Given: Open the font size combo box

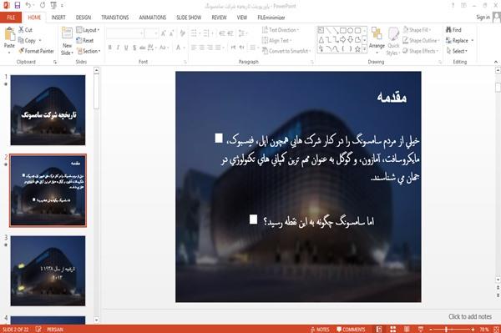Looking at the screenshot, I should click(151, 33).
